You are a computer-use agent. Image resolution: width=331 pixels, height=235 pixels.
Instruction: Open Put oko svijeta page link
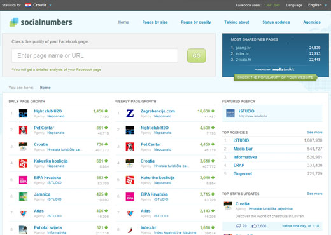[x=48, y=227]
